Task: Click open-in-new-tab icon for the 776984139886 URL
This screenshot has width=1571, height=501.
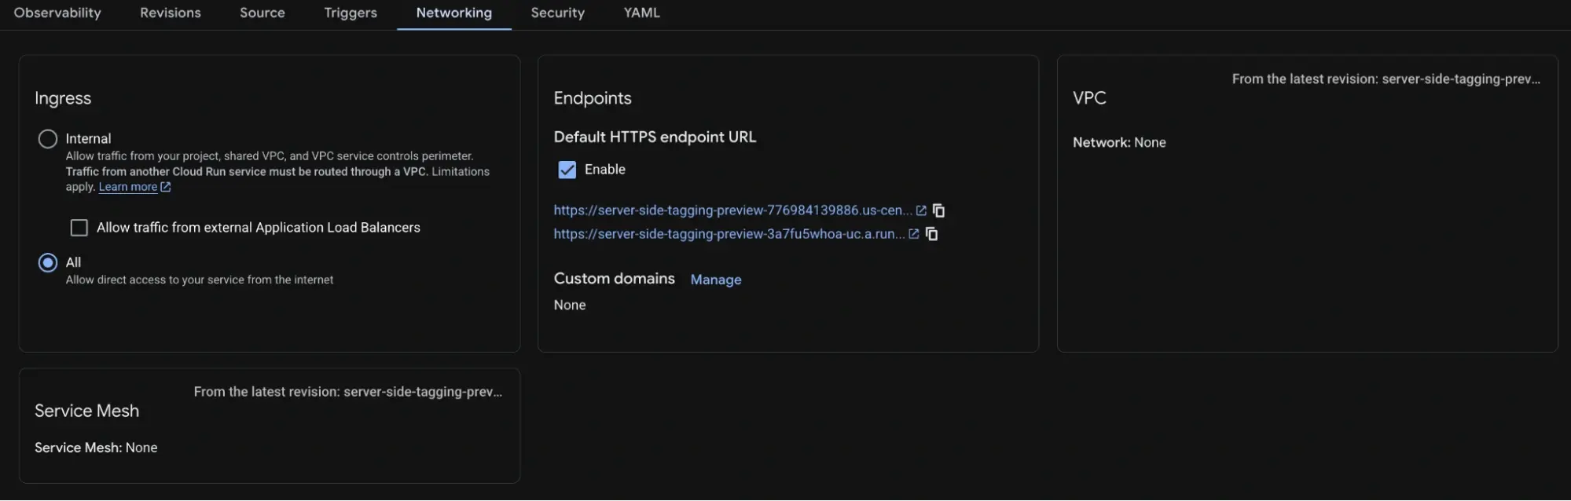Action: coord(921,210)
